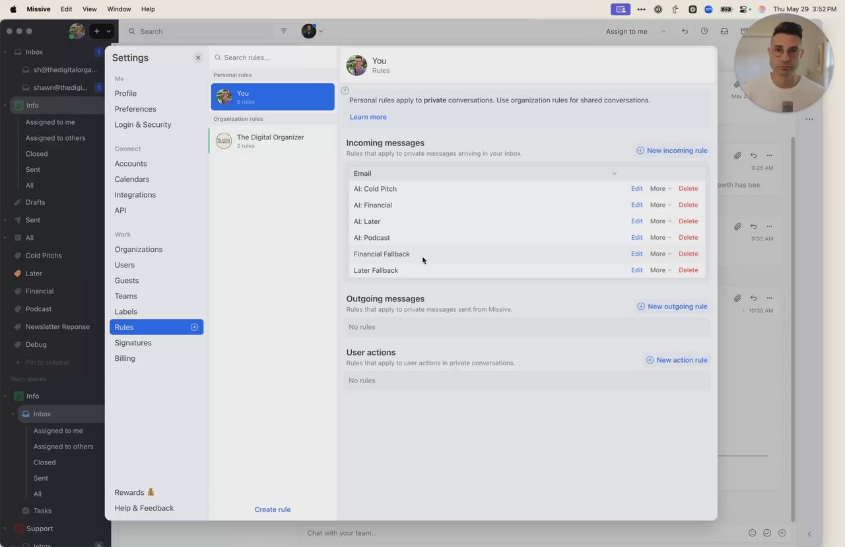Click the snooze clock icon
Image resolution: width=845 pixels, height=547 pixels.
pos(704,31)
